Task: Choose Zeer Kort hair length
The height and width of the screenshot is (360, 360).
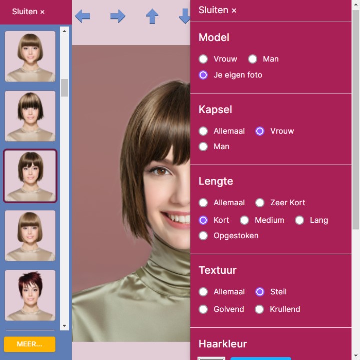Action: tap(260, 203)
